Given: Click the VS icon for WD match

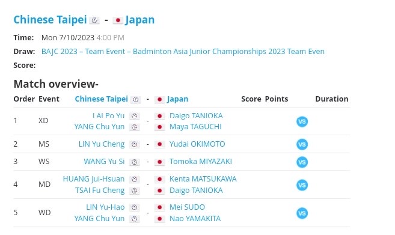Looking at the screenshot, I should click(x=302, y=213).
